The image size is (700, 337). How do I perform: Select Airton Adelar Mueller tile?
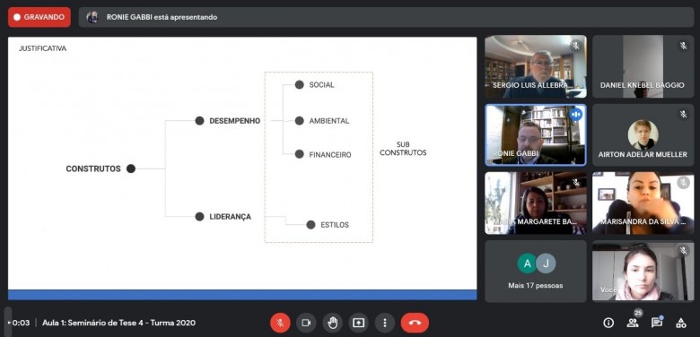(643, 135)
